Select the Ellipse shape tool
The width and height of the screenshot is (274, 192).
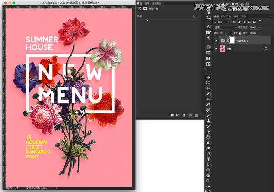(x=208, y=170)
